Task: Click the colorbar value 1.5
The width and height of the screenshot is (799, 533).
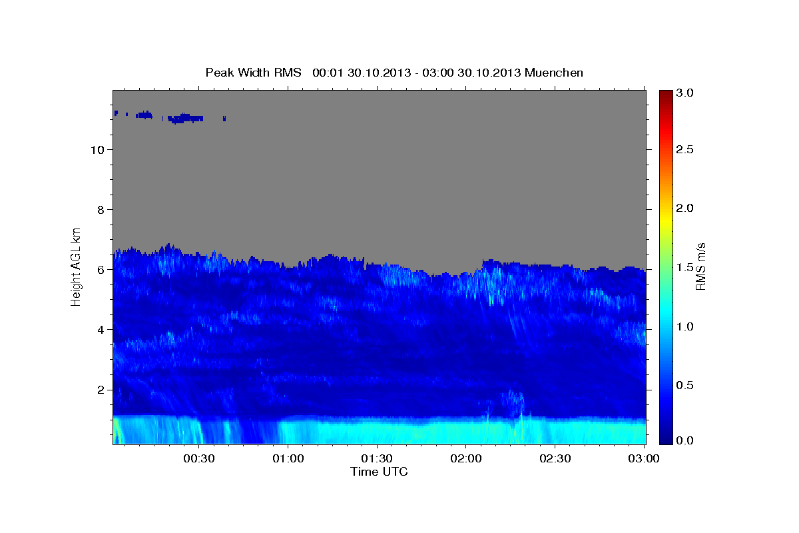Action: click(x=686, y=267)
